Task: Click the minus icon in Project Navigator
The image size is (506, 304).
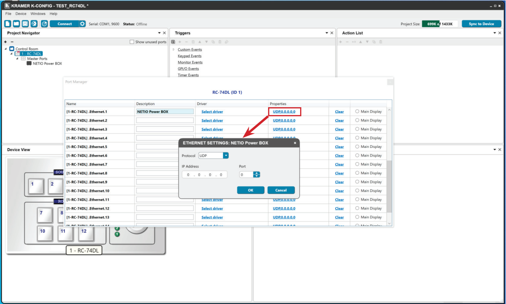Action: [12, 42]
